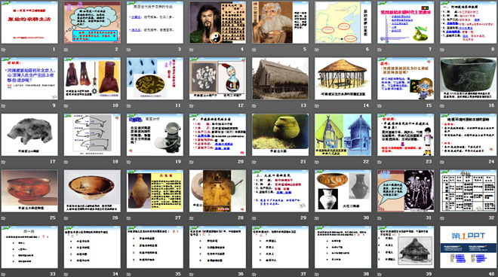498x277 pixels.
Task: Click the star icon below slide 31
Action: coord(380,218)
